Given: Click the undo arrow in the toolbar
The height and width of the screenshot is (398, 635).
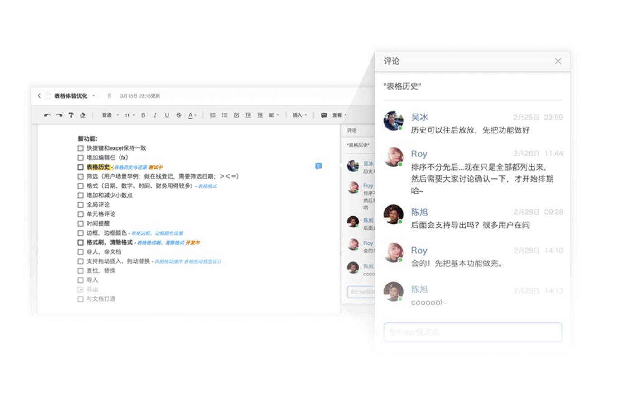Looking at the screenshot, I should [x=47, y=115].
